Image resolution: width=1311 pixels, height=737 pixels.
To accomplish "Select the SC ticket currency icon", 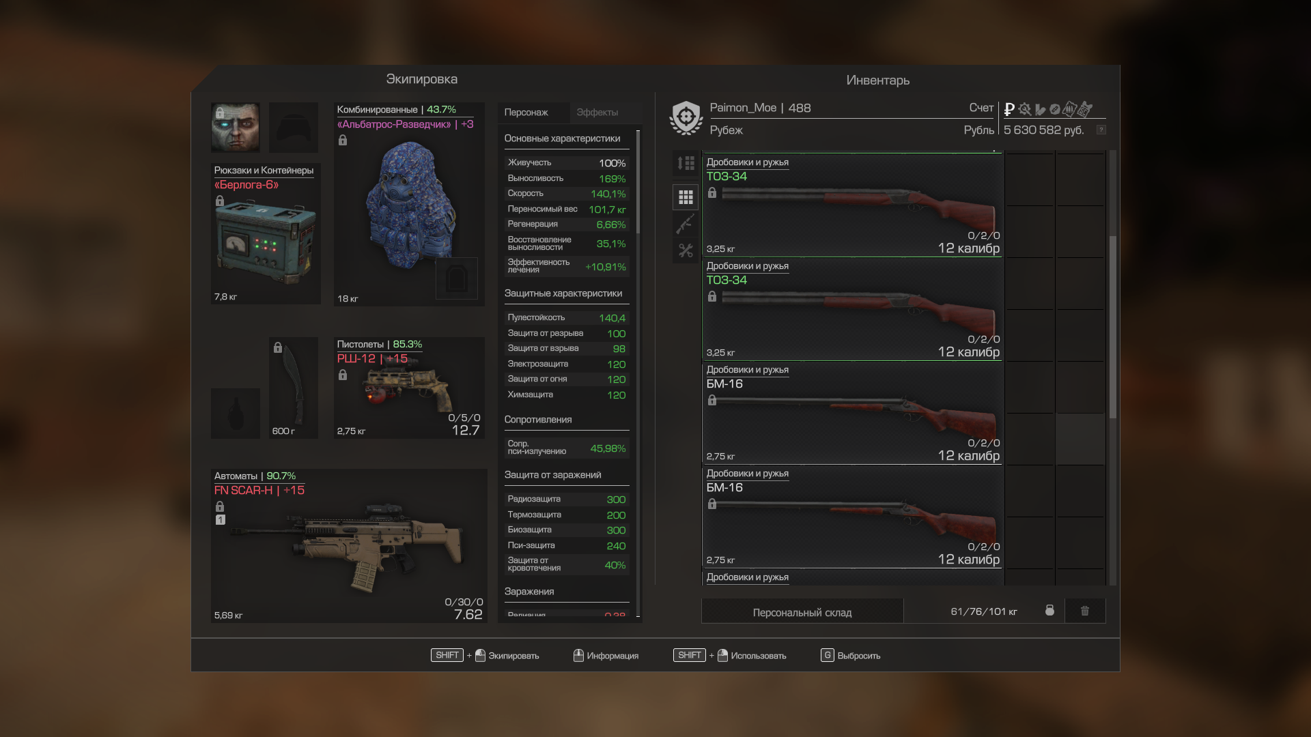I will (x=1085, y=109).
